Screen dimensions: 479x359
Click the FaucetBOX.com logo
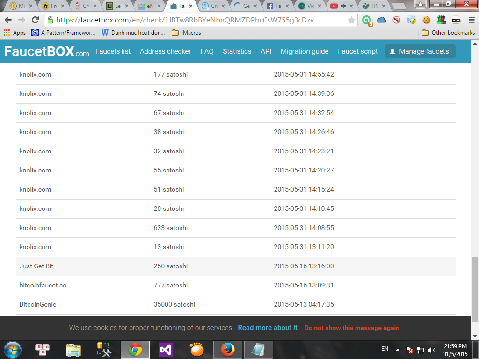pos(46,51)
